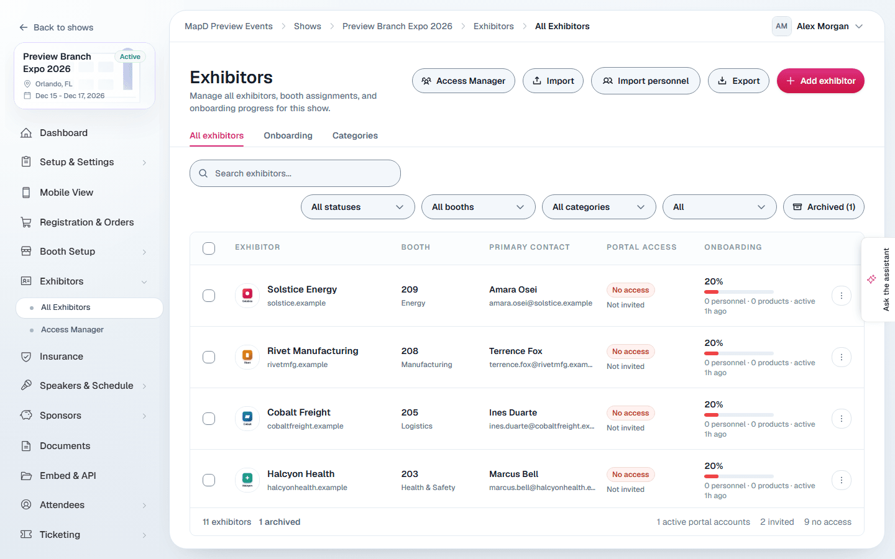Click the Rivet Manufacturing logo icon
The width and height of the screenshot is (895, 559).
[x=247, y=357]
